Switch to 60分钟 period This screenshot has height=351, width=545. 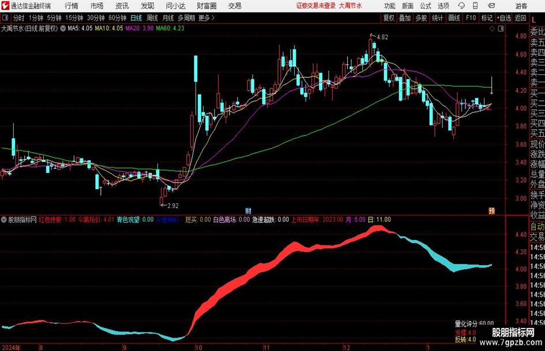click(117, 18)
